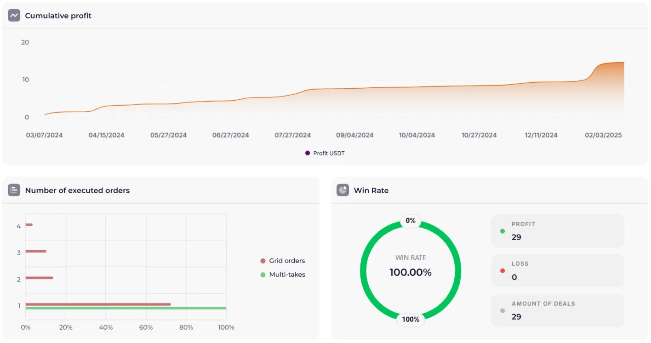
Task: Click the 07/27/2024 date on the x-axis
Action: coord(292,135)
